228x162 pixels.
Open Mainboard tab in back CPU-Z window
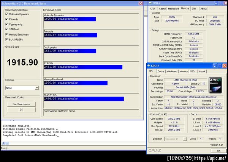[173, 9]
